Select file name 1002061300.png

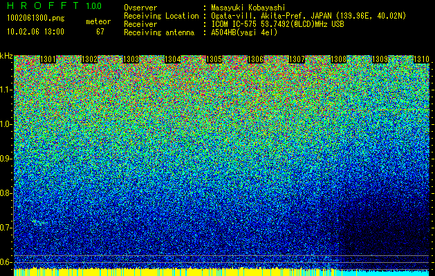(x=35, y=19)
